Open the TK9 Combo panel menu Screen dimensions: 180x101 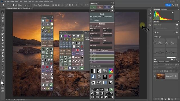pyautogui.click(x=83, y=33)
